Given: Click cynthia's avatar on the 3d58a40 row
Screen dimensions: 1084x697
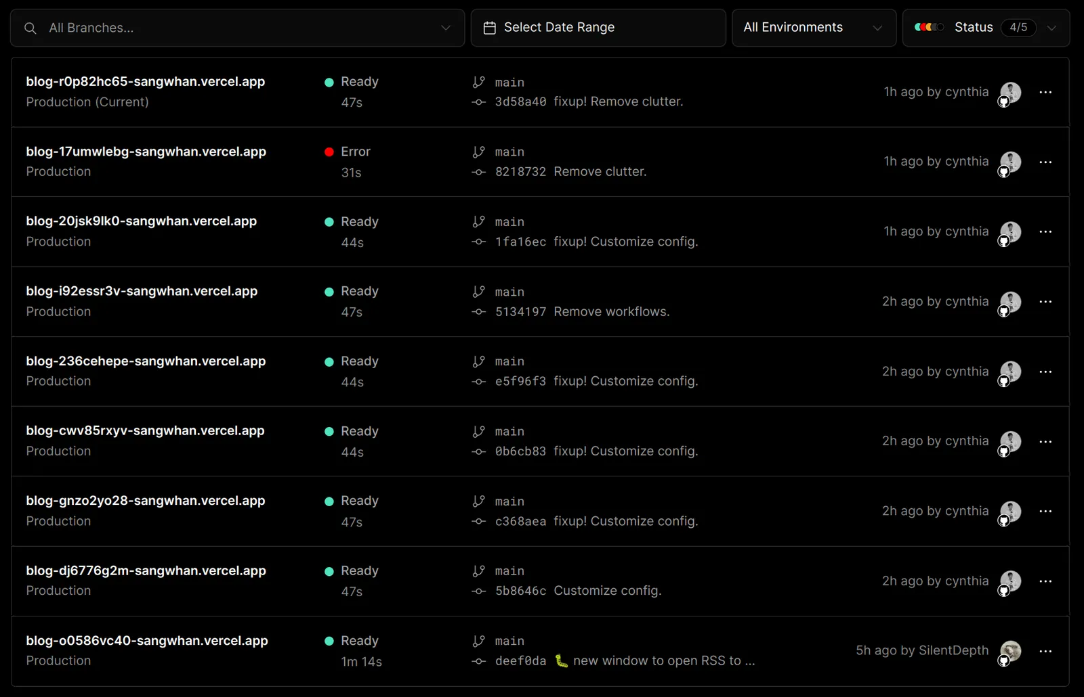Looking at the screenshot, I should pyautogui.click(x=1010, y=93).
